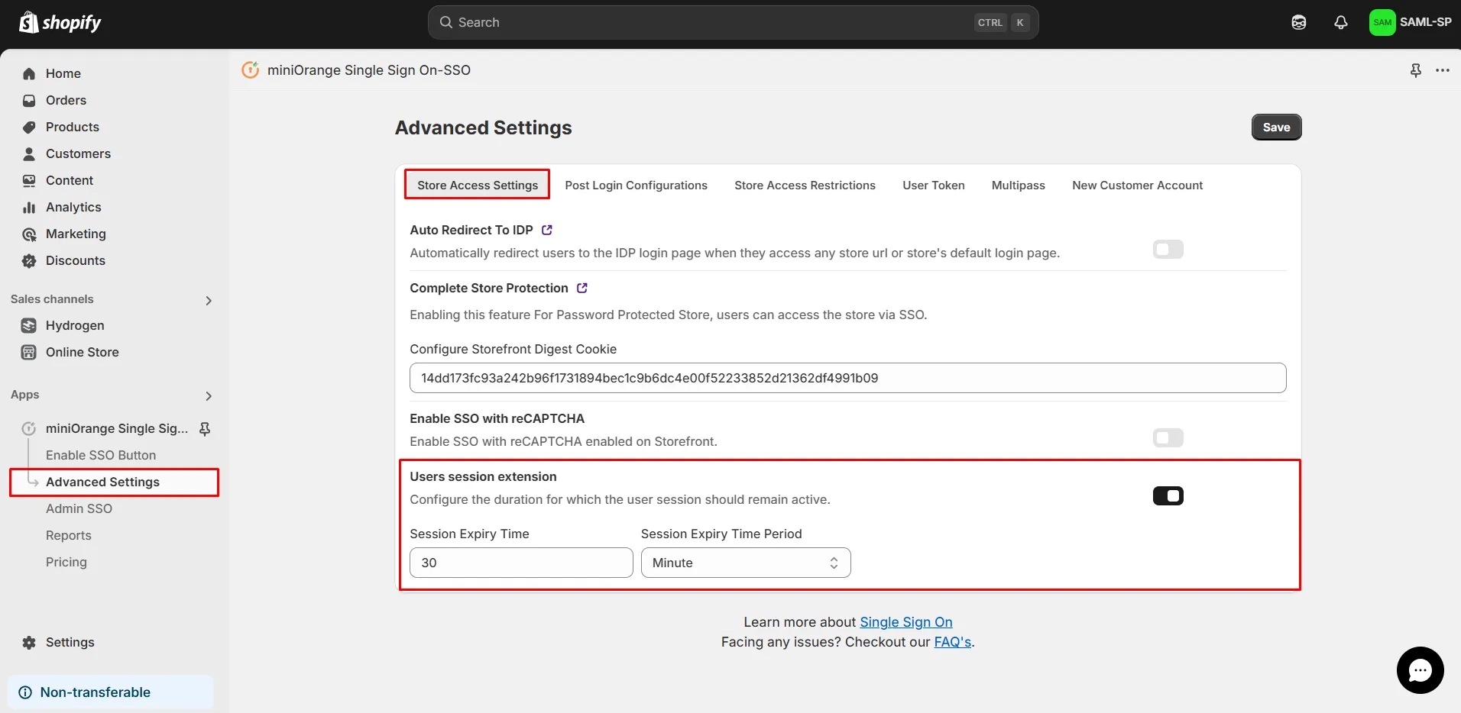Viewport: 1461px width, 713px height.
Task: Click the Non-transferable info icon
Action: pos(25,692)
